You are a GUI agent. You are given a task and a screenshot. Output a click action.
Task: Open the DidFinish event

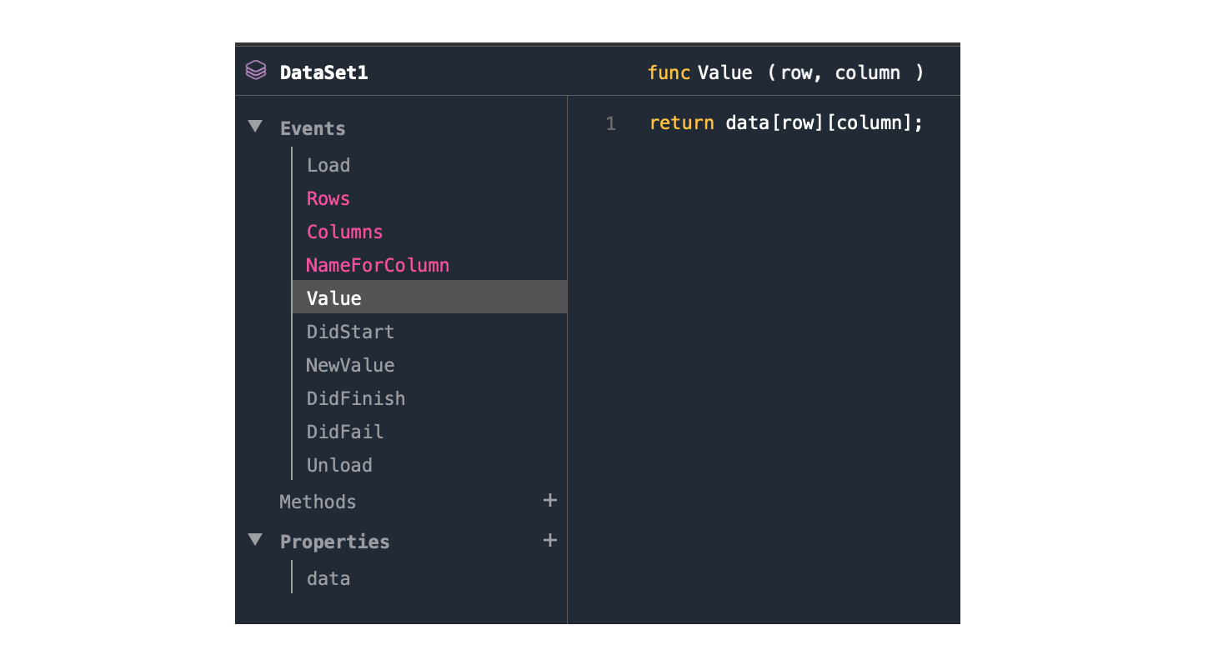[x=356, y=398]
